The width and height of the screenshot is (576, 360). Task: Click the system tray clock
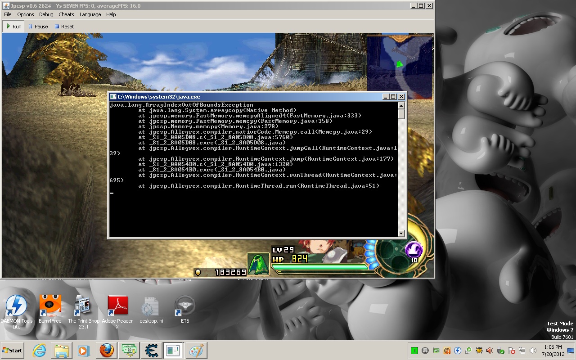[553, 350]
